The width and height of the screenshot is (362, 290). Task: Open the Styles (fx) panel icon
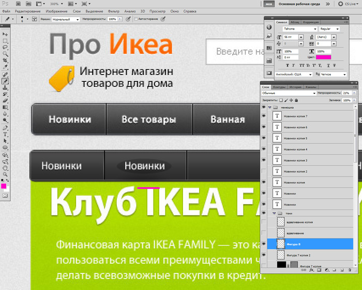[269, 36]
